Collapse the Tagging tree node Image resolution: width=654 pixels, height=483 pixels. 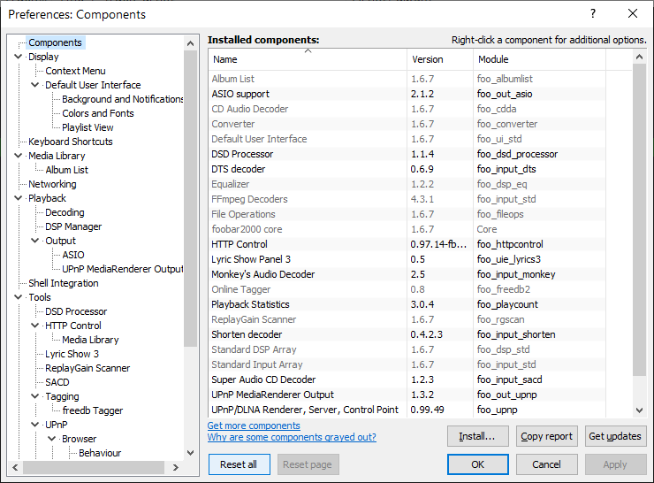pos(35,395)
